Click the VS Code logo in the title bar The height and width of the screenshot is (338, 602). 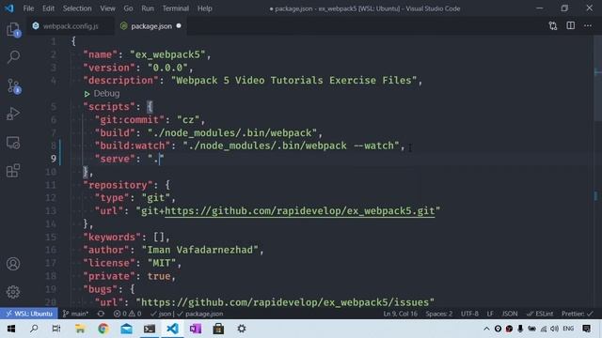pyautogui.click(x=8, y=8)
